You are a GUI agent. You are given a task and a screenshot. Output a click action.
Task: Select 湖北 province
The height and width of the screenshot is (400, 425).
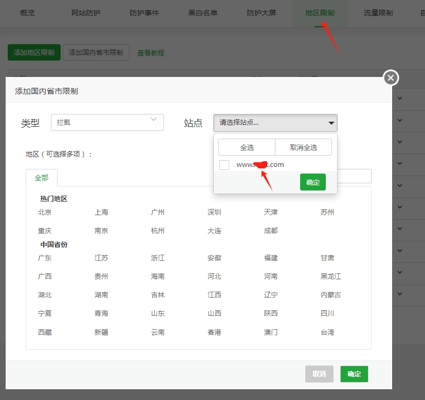[45, 295]
